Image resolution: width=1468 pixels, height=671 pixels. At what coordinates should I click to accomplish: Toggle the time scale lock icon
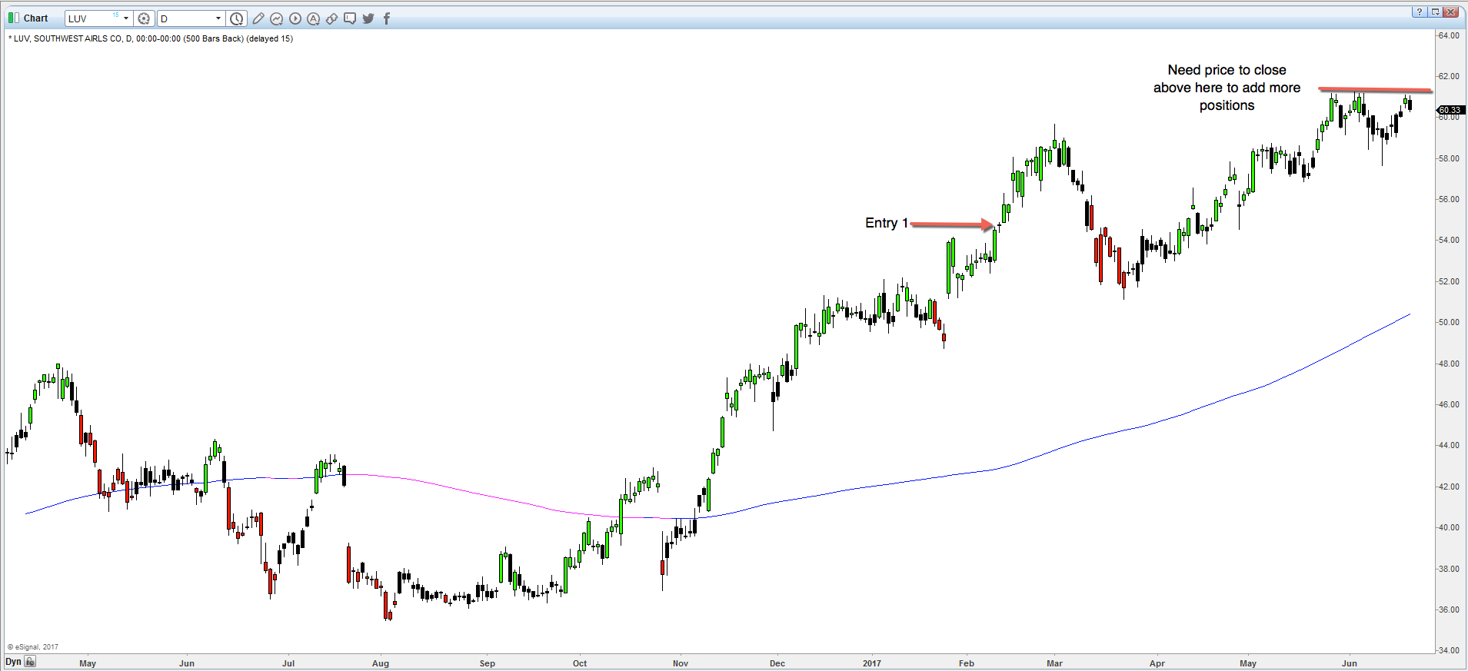click(31, 662)
